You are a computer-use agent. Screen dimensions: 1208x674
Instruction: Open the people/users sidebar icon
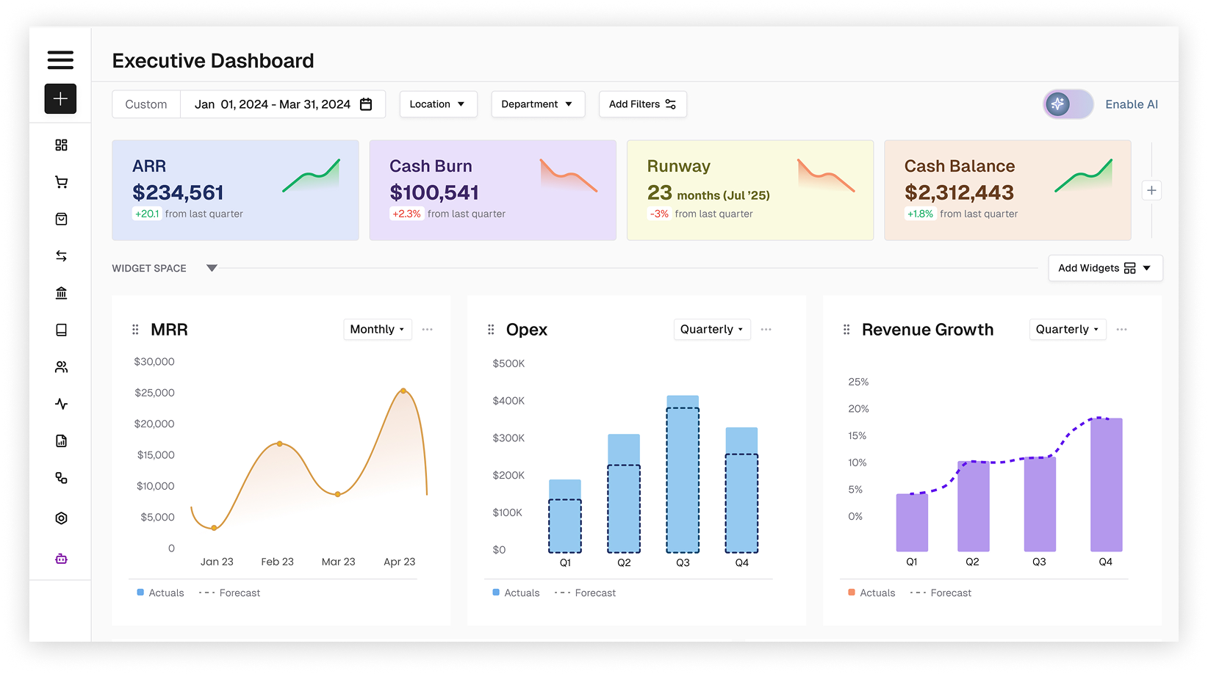[61, 367]
